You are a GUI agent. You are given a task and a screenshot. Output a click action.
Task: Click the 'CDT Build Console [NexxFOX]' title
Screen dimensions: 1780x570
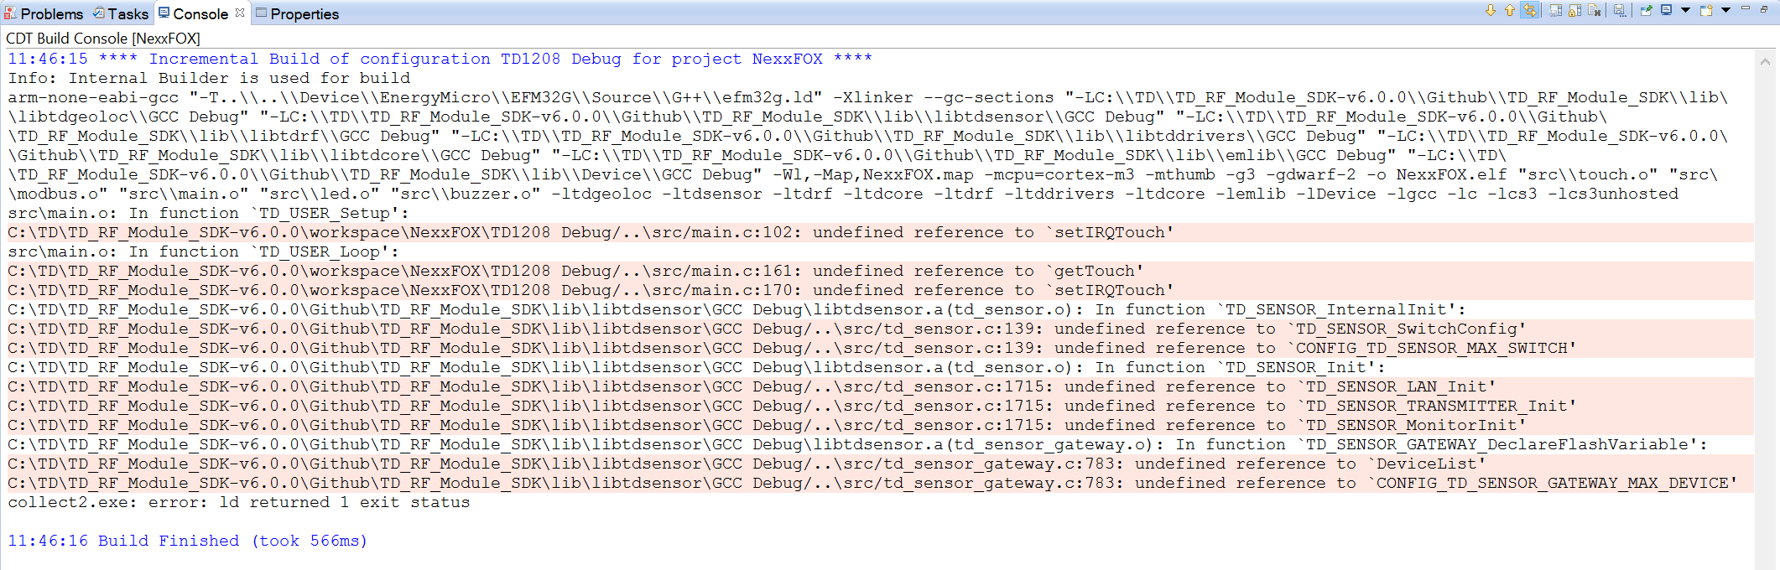[103, 38]
